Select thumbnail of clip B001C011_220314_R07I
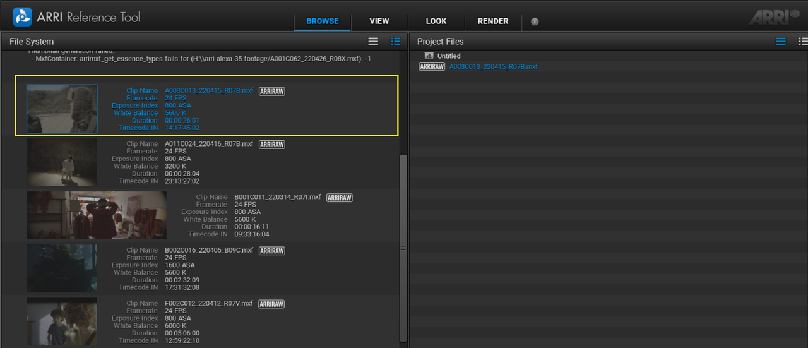Viewport: 808px width, 348px height. 97,215
